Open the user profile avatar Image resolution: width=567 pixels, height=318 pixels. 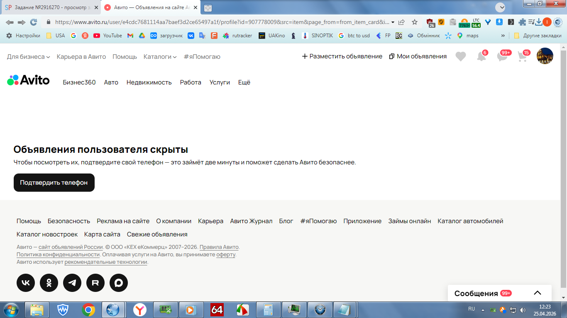tap(545, 56)
